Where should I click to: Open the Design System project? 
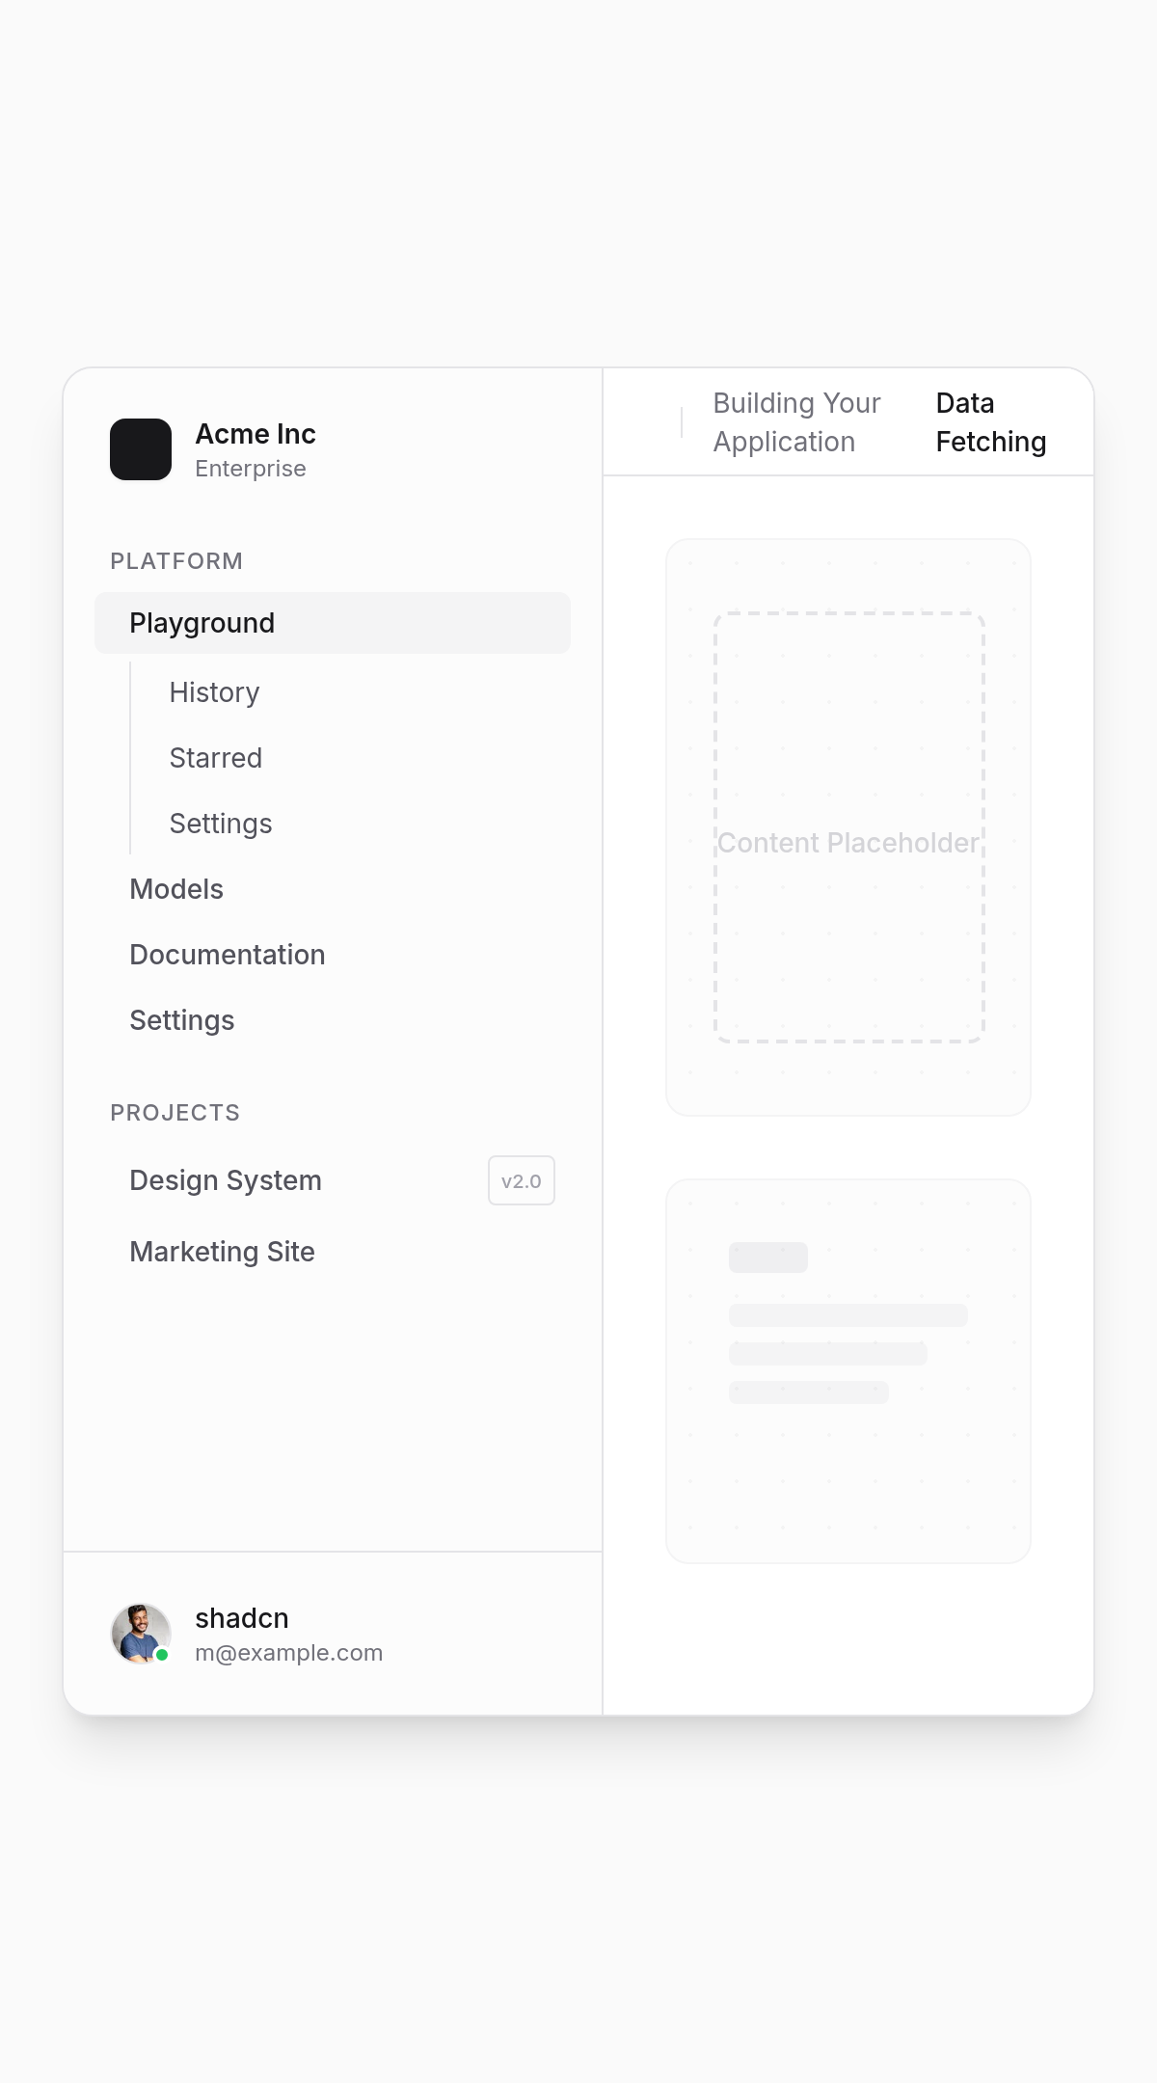226,1179
